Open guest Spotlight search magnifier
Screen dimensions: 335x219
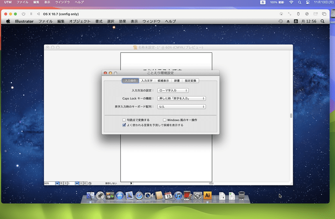[322, 21]
